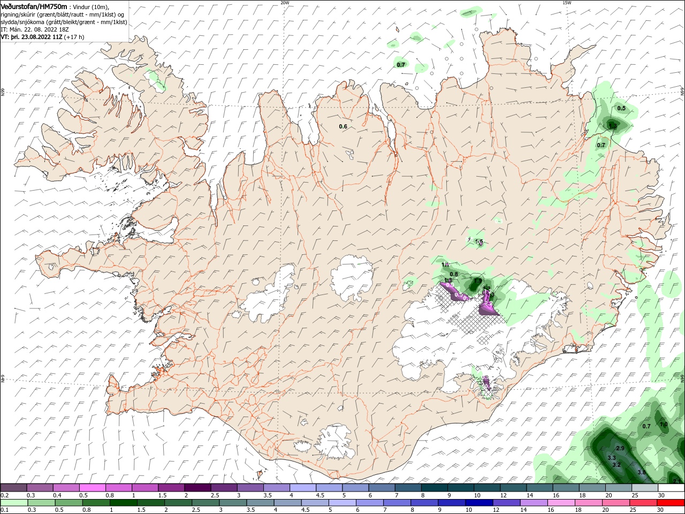Select bright red bottom-row swatch starting at 30
This screenshot has width=685, height=514.
(671, 503)
